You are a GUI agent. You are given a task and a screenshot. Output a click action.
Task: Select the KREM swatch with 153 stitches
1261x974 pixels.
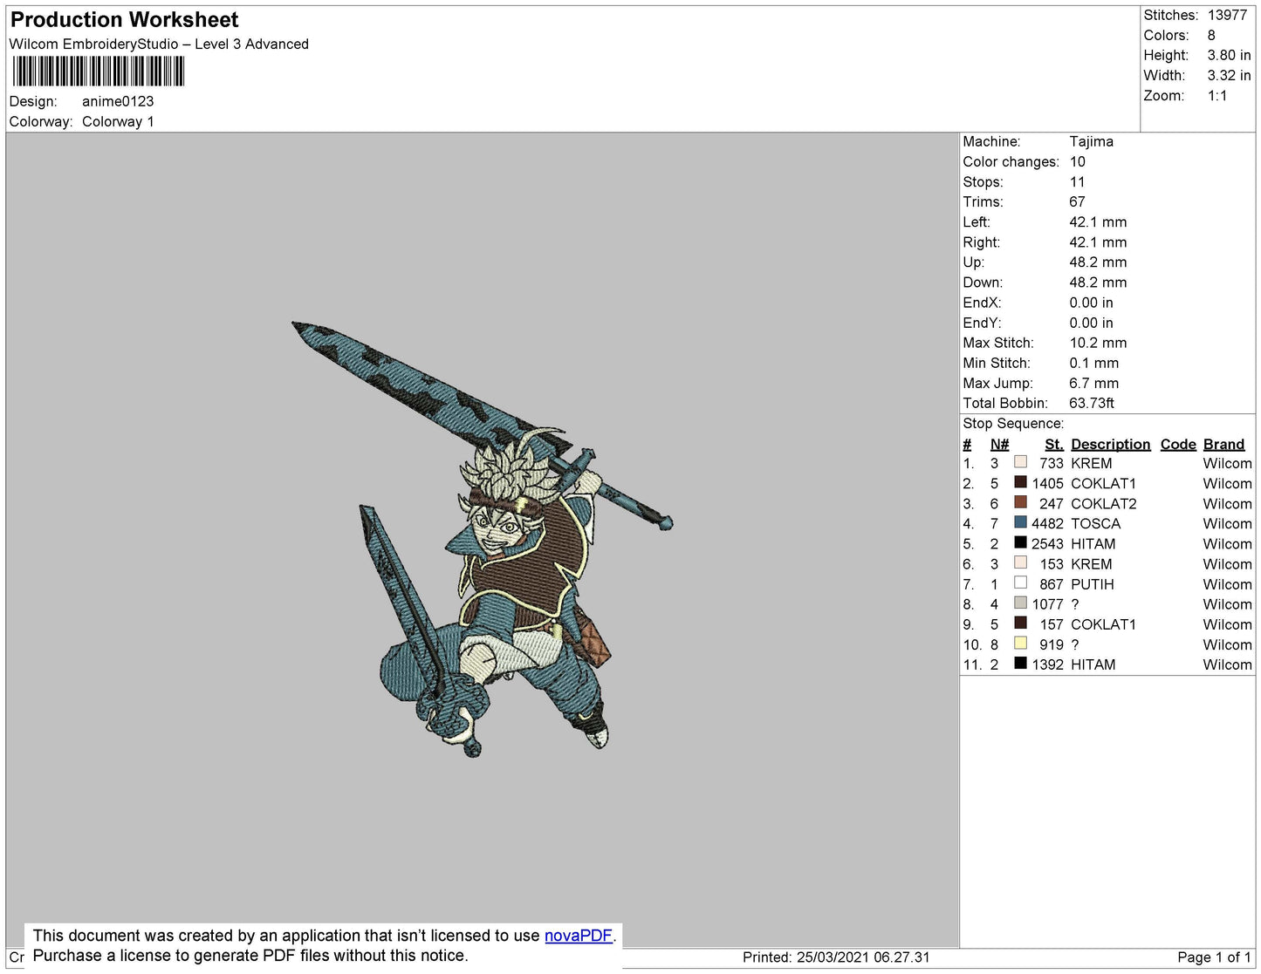tap(1020, 562)
